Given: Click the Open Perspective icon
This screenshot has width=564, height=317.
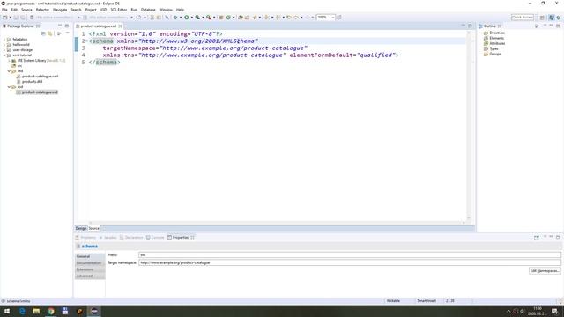Looking at the screenshot, I should pos(542,18).
